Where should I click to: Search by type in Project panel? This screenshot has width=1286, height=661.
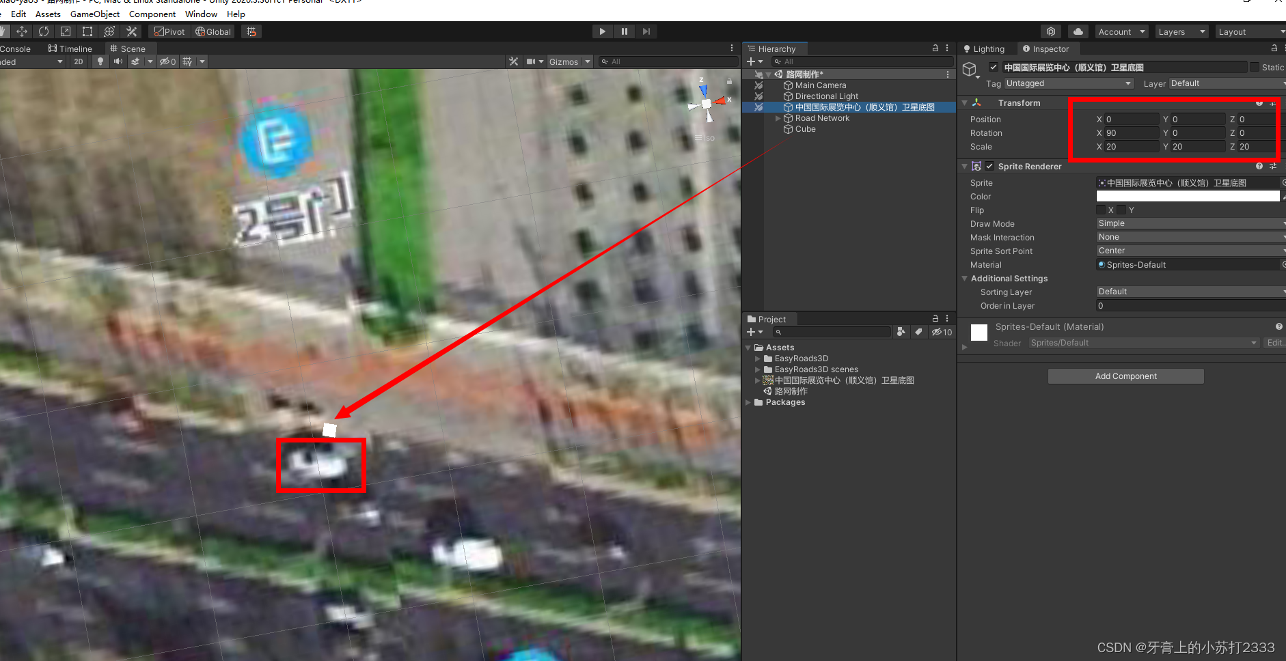[x=901, y=332]
